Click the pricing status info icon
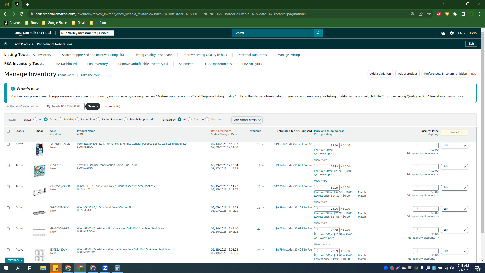 tap(333, 135)
